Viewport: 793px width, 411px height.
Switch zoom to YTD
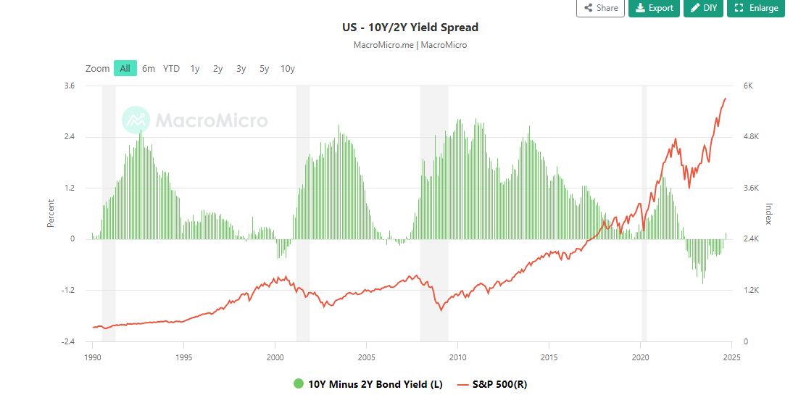tap(171, 68)
